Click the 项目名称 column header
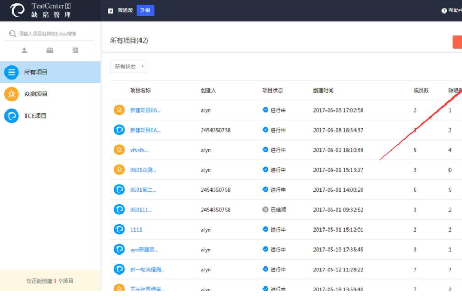462x300 pixels. click(x=140, y=90)
